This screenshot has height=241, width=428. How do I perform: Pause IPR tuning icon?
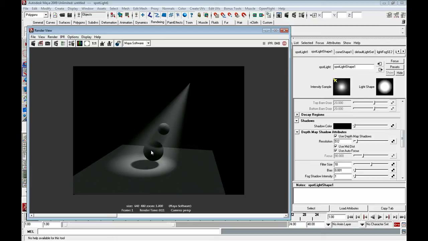pyautogui.click(x=264, y=43)
